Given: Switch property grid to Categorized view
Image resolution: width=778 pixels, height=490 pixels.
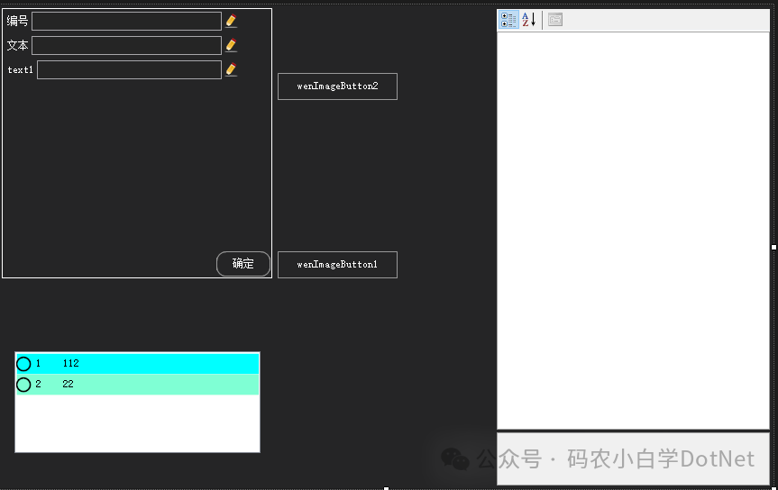Looking at the screenshot, I should 508,20.
